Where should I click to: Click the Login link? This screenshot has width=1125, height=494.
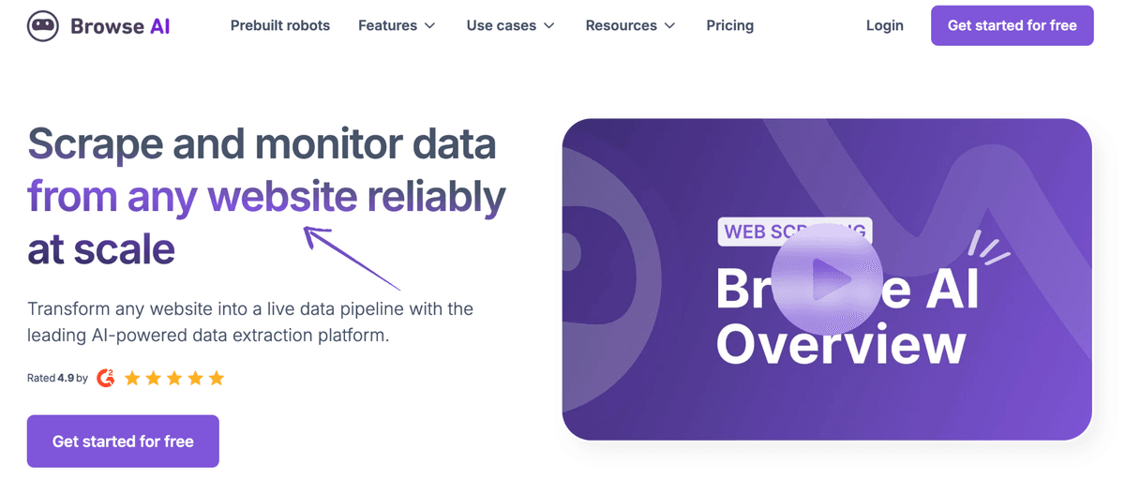[x=884, y=25]
